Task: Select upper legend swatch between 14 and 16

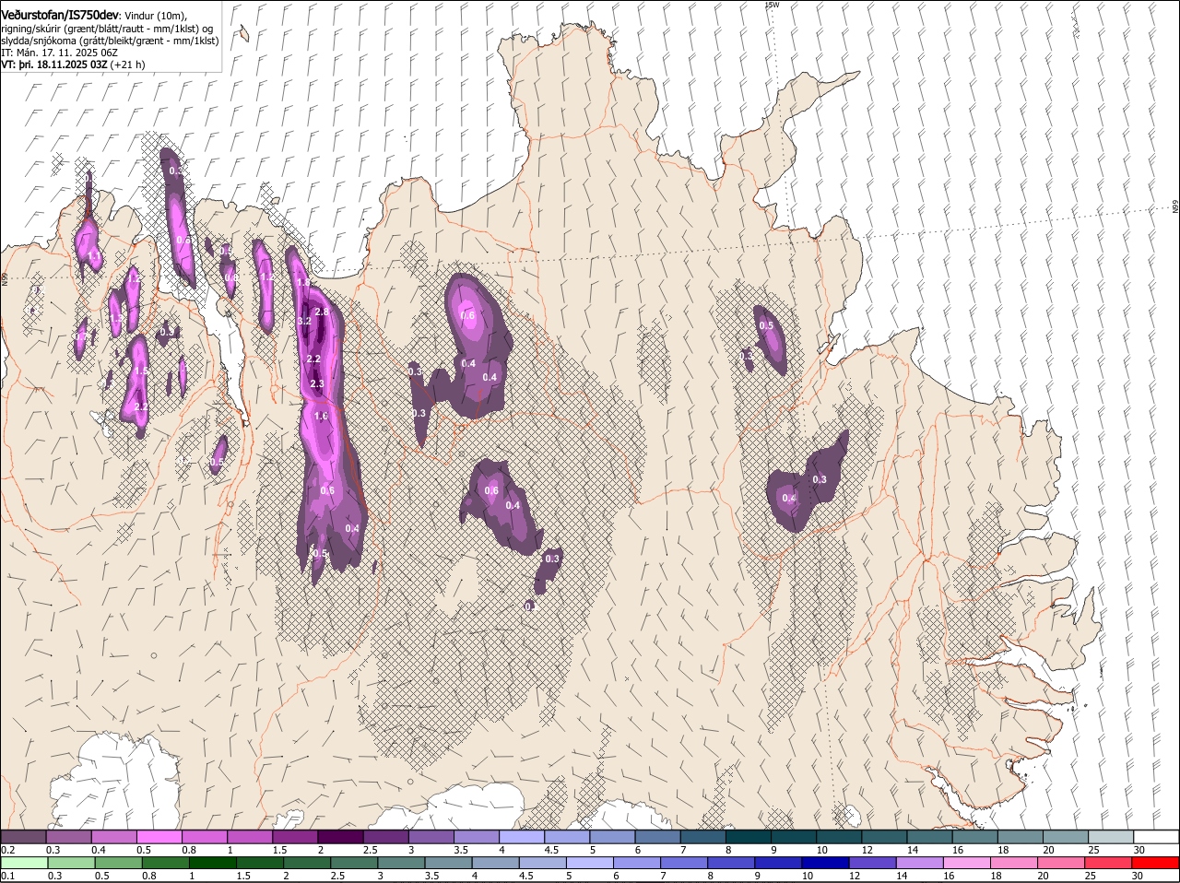Action: (x=929, y=836)
